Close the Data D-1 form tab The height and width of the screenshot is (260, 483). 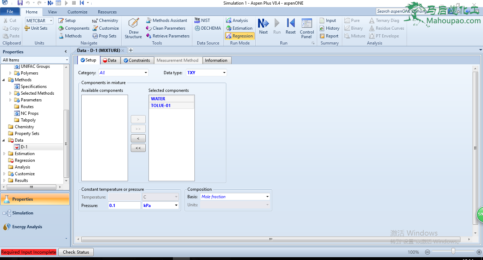123,50
